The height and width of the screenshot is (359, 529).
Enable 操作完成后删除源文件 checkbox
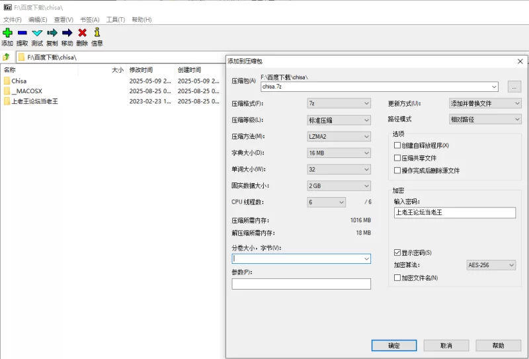tap(397, 171)
